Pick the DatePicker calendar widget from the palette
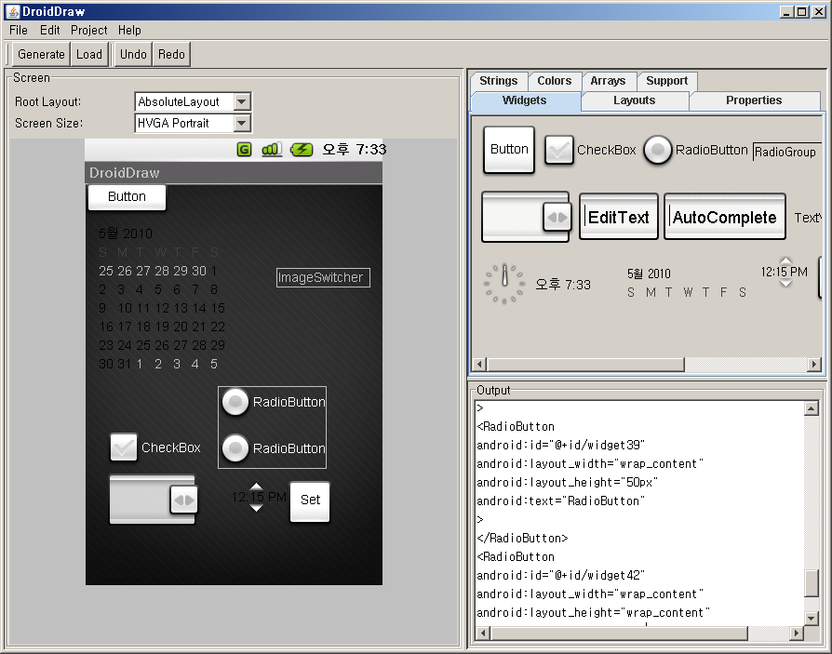 [687, 283]
